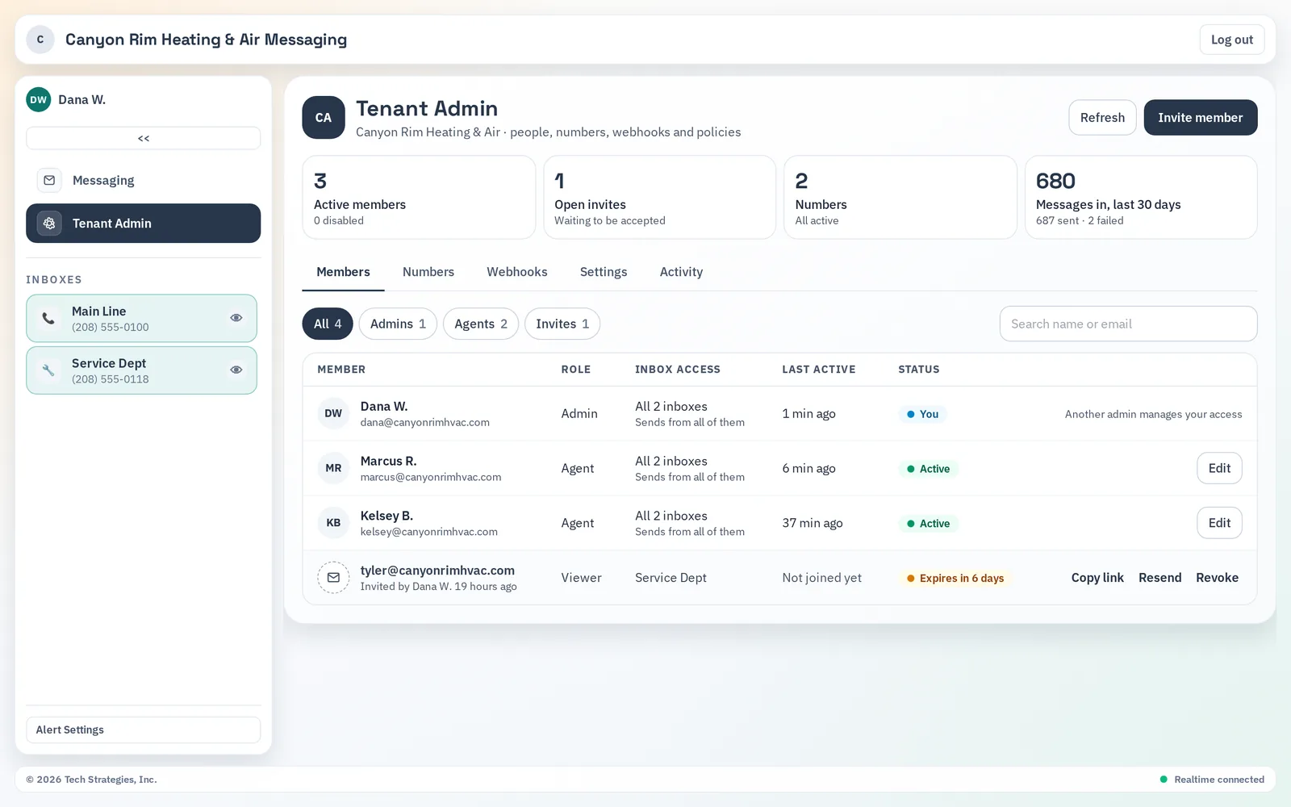The width and height of the screenshot is (1291, 807).
Task: Filter members by Invites 1
Action: click(562, 324)
